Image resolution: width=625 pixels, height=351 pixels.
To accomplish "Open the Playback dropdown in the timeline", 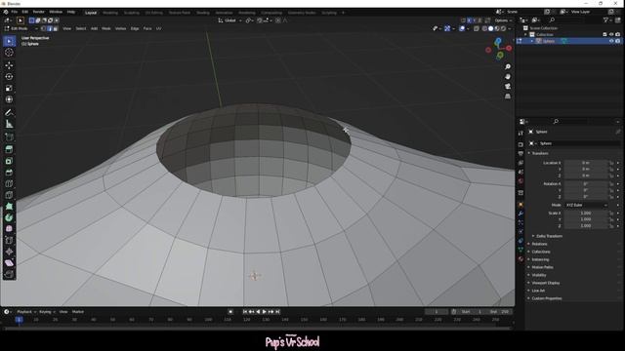I will click(x=26, y=312).
